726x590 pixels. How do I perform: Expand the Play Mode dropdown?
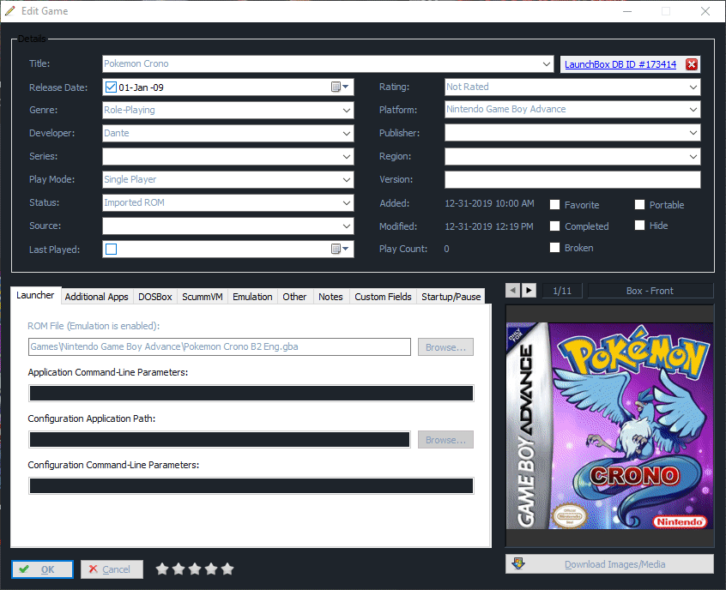(x=346, y=180)
